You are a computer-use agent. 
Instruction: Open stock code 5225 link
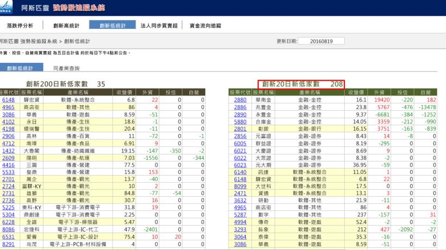(x=8, y=208)
